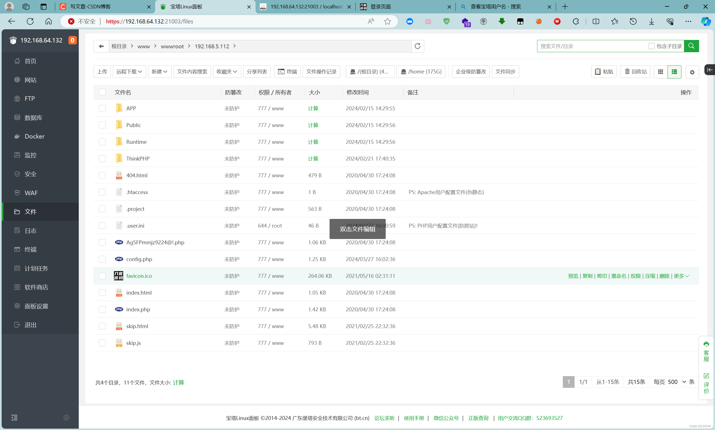Image resolution: width=715 pixels, height=430 pixels.
Task: Check the box for config.php
Action: (102, 259)
